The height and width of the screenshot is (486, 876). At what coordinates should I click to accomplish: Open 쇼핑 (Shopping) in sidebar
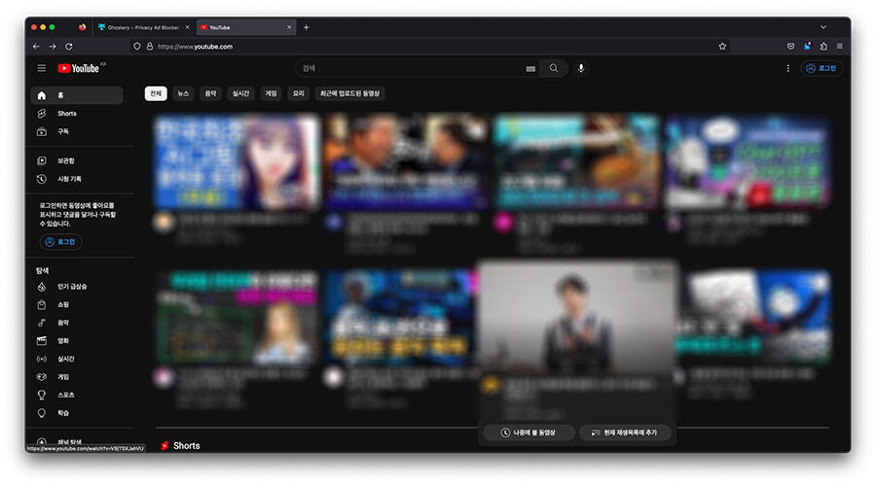pyautogui.click(x=77, y=304)
